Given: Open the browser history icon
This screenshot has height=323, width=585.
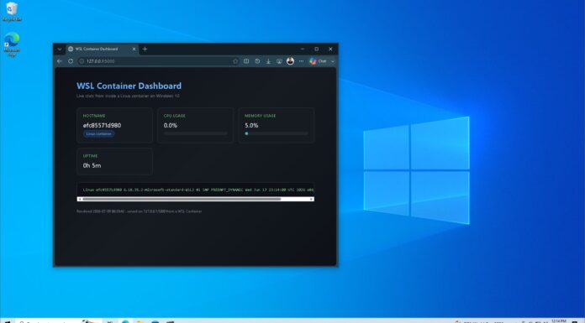Looking at the screenshot, I should coord(257,61).
